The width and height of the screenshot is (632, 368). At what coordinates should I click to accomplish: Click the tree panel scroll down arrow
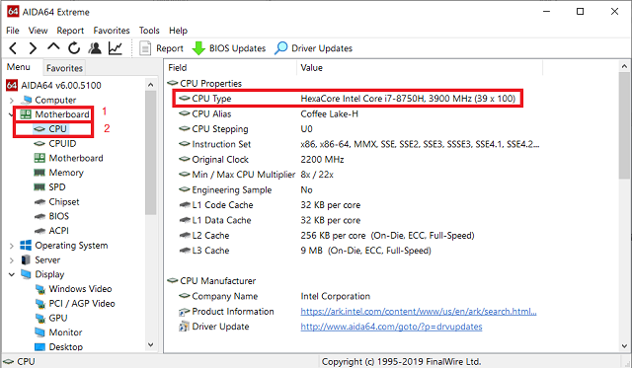[151, 344]
